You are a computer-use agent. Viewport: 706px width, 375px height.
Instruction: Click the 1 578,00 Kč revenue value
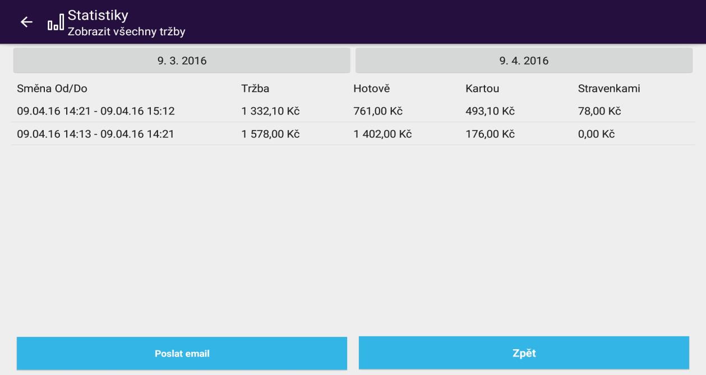click(270, 135)
